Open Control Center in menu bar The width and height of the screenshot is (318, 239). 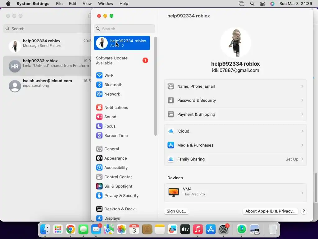pos(262,4)
